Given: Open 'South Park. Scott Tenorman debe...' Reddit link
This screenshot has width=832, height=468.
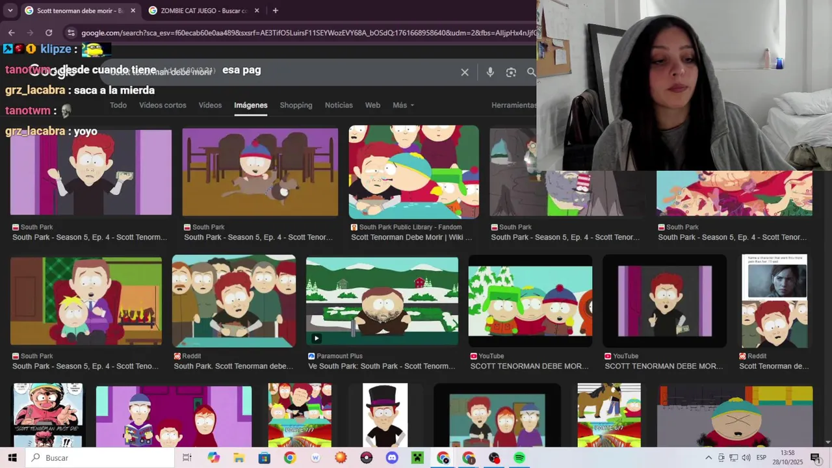Looking at the screenshot, I should 234,366.
